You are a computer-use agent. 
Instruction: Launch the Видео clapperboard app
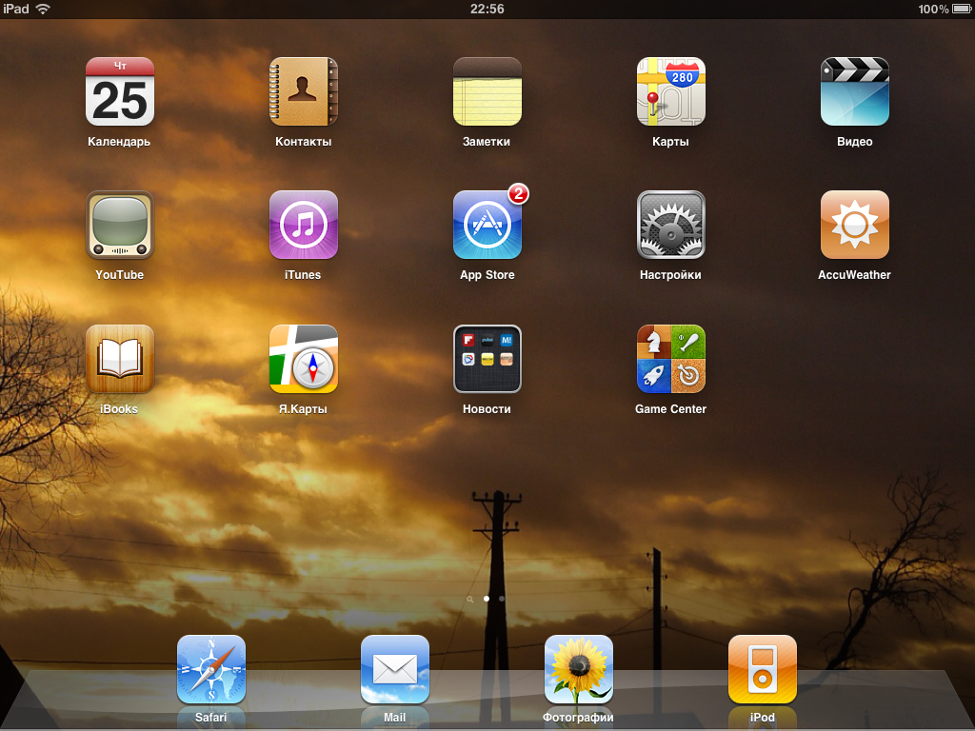pyautogui.click(x=855, y=92)
